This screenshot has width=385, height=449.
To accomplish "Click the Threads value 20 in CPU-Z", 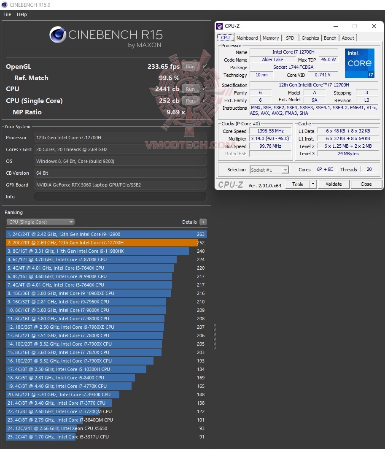I will 369,169.
